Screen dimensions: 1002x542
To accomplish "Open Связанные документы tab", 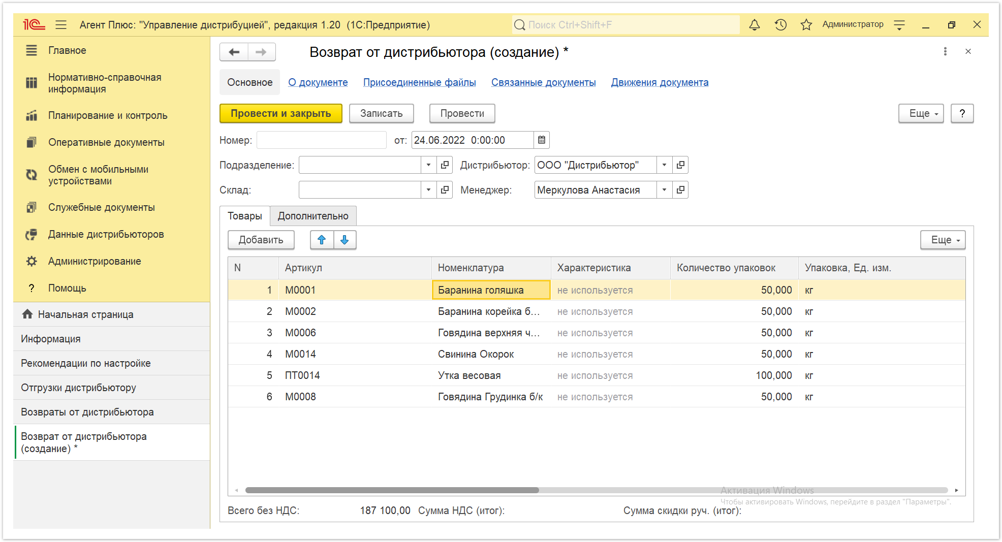I will point(543,82).
